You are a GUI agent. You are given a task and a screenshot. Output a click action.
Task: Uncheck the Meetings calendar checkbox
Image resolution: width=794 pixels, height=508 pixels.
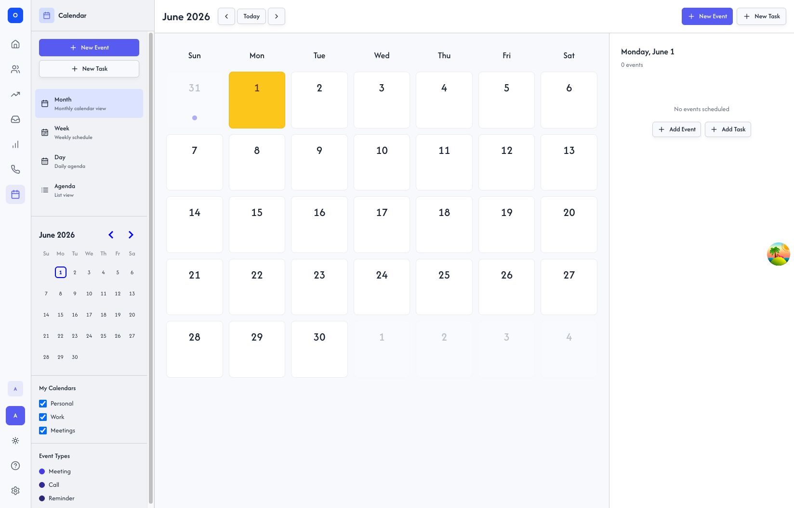click(x=43, y=431)
